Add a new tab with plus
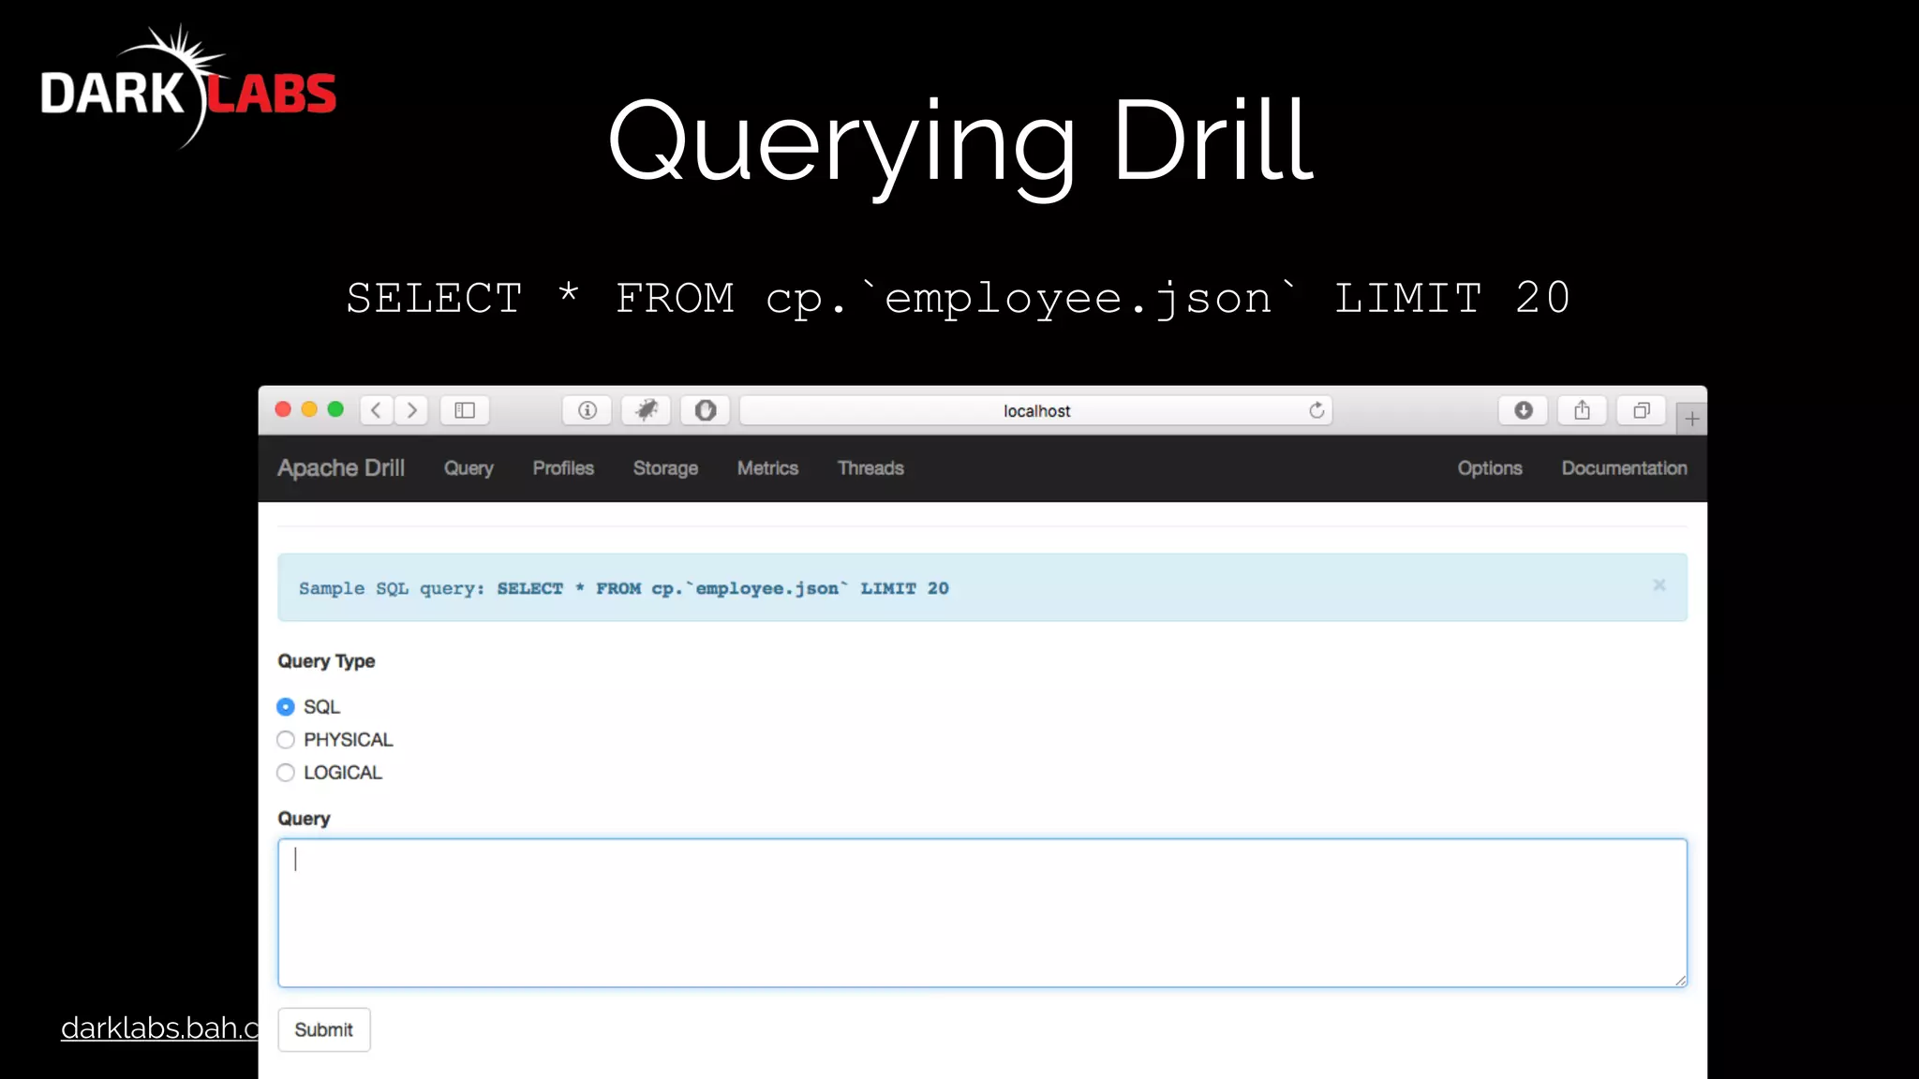This screenshot has height=1079, width=1919. (1692, 419)
